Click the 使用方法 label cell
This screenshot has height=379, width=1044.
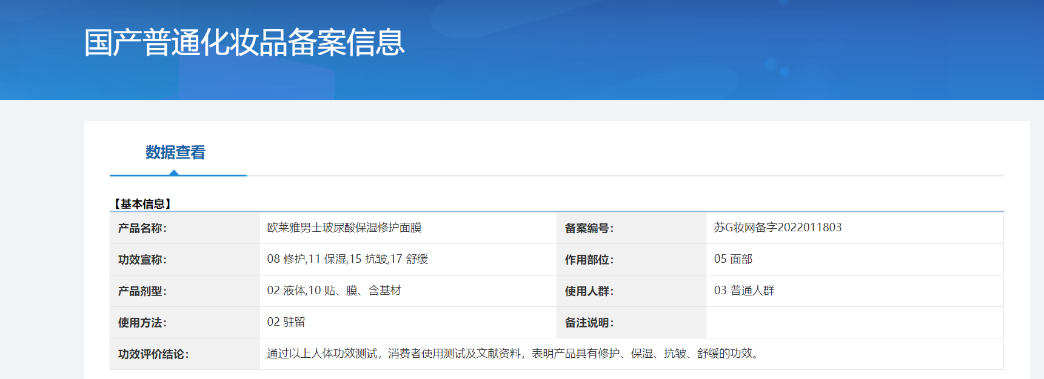(184, 323)
